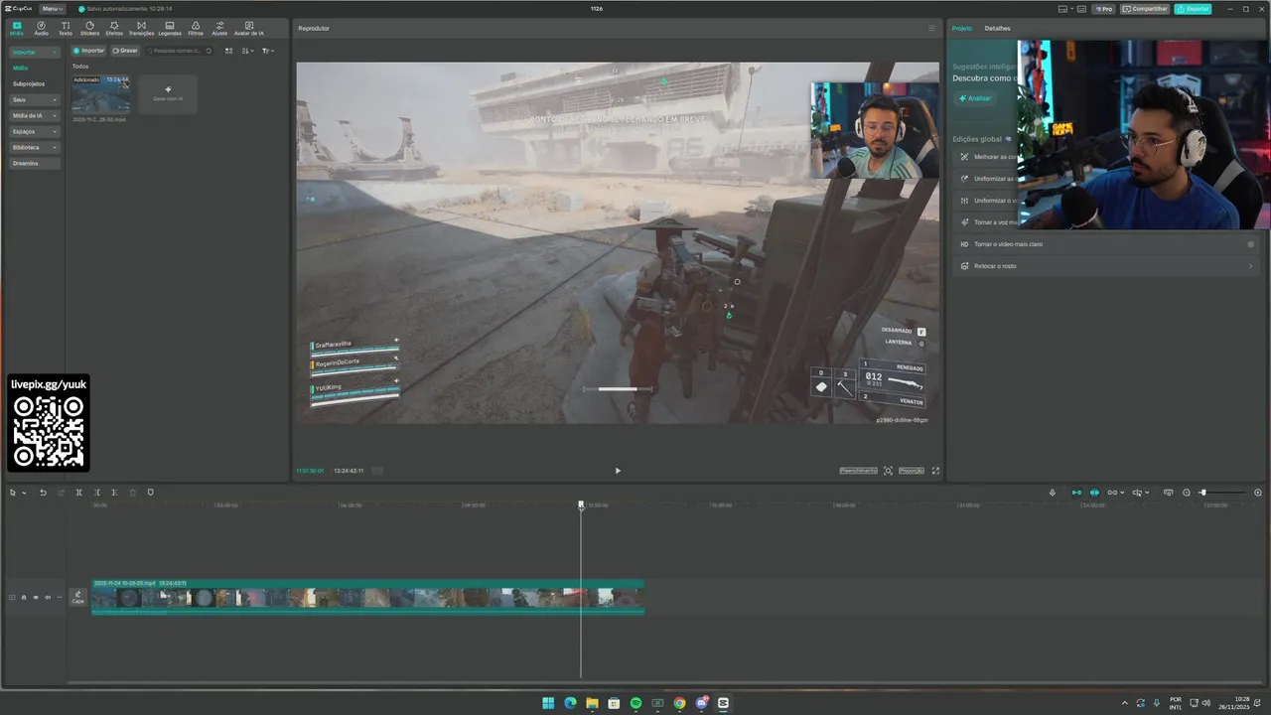Viewport: 1271px width, 715px height.
Task: Select the video clip on the timeline
Action: [368, 597]
